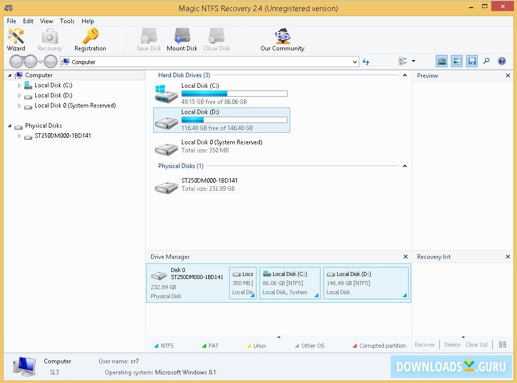Open the view mode dropdown arrow
The width and height of the screenshot is (517, 383).
[x=414, y=61]
